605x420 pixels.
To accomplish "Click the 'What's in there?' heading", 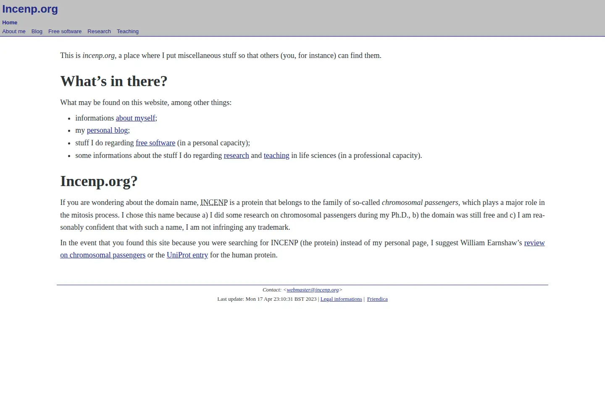I will [x=114, y=81].
